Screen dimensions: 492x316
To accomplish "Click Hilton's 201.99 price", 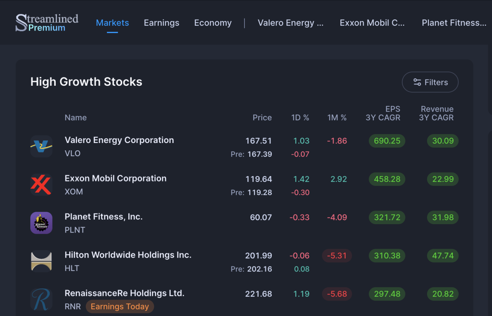I will pos(259,256).
